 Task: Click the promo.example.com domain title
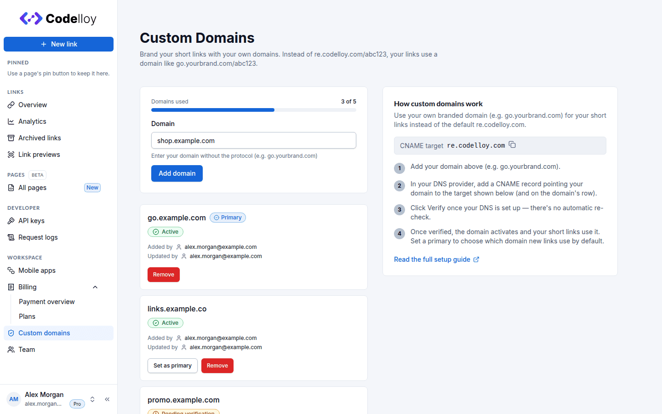point(183,400)
